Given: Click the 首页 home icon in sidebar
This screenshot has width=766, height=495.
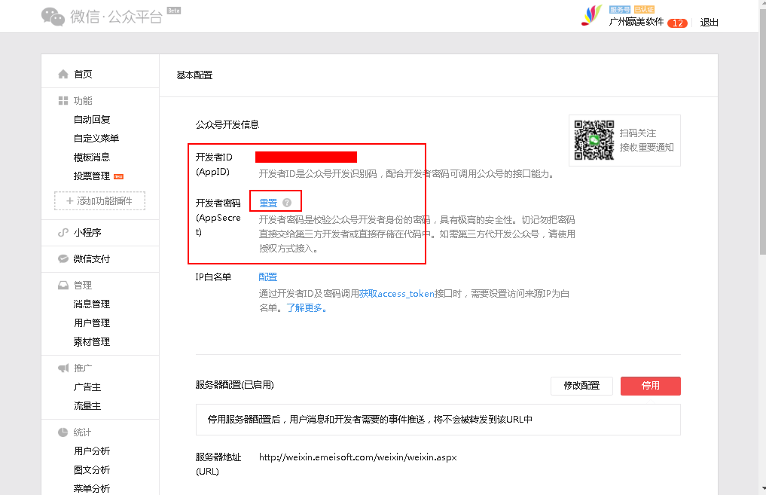Looking at the screenshot, I should point(63,74).
